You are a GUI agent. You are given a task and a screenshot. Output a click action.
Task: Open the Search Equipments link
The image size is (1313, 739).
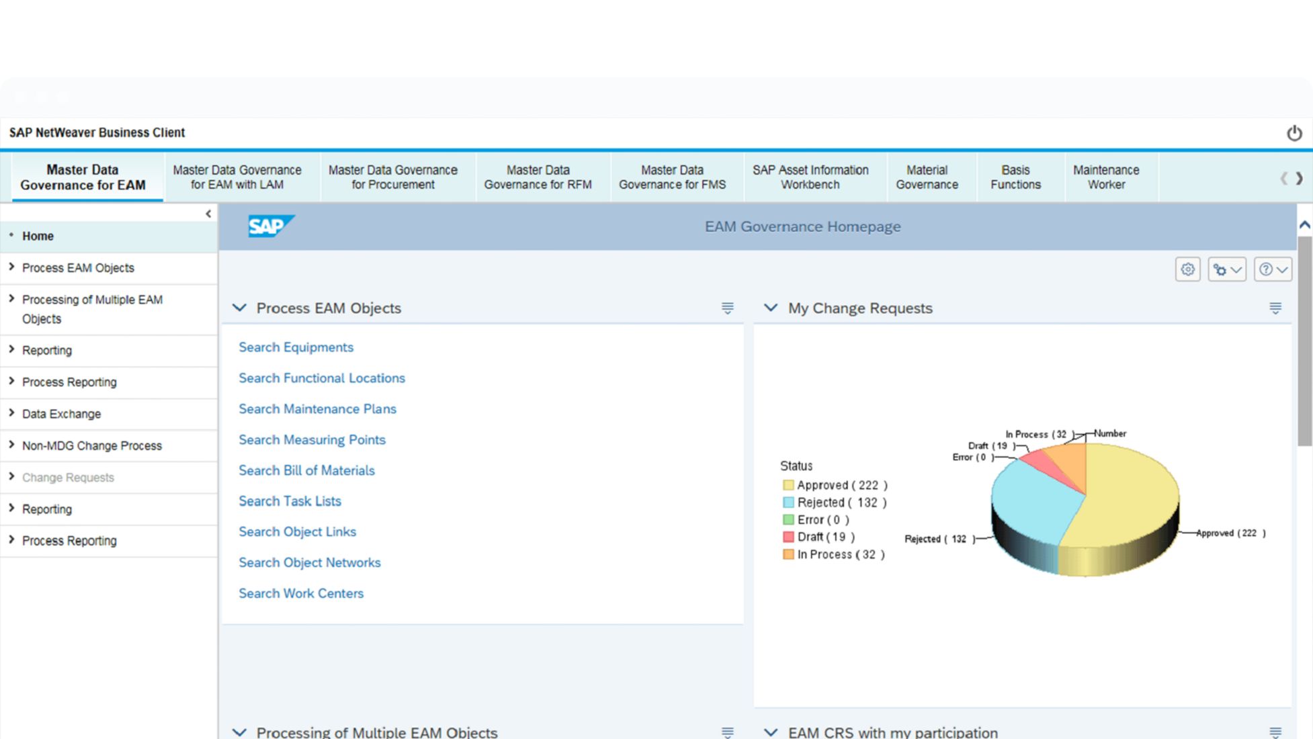tap(296, 347)
